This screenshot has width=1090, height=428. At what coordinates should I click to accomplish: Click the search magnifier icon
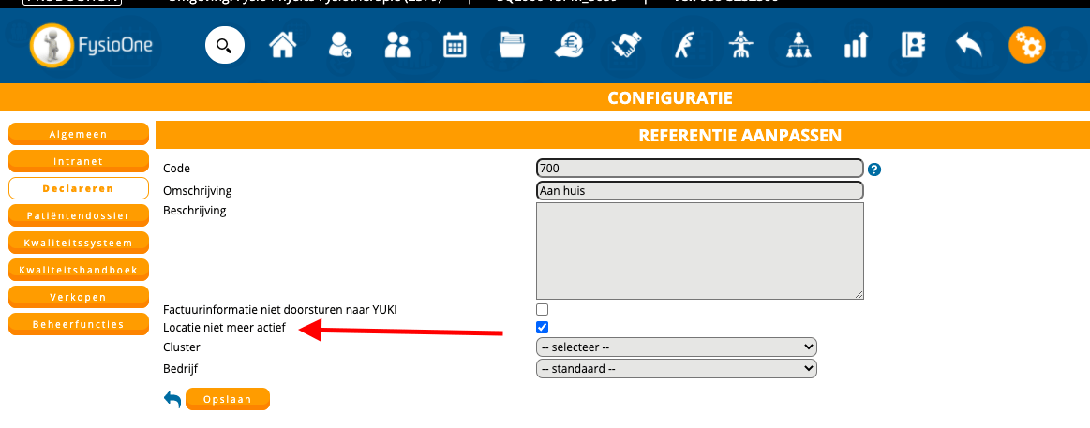pyautogui.click(x=224, y=45)
